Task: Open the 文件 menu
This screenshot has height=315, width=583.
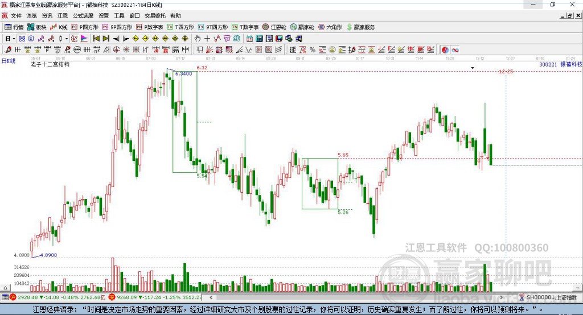Action: point(16,15)
